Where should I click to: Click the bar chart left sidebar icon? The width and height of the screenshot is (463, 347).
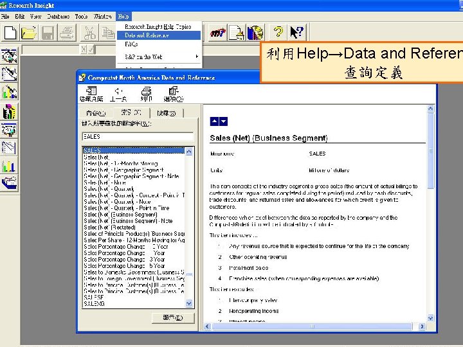9,166
